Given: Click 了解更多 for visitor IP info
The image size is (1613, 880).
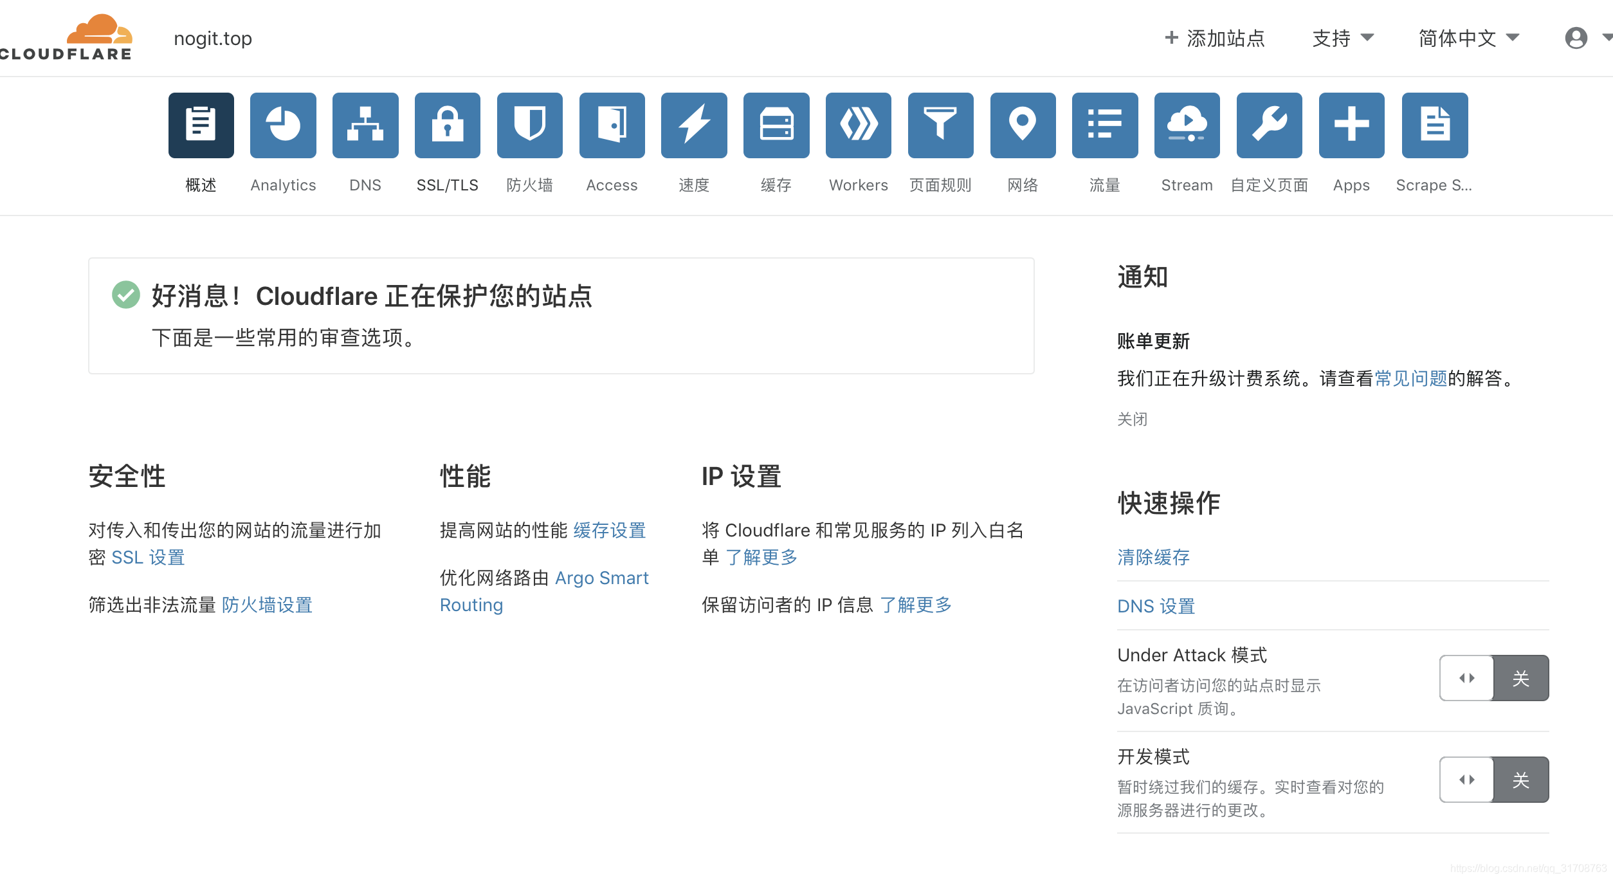Looking at the screenshot, I should tap(916, 605).
